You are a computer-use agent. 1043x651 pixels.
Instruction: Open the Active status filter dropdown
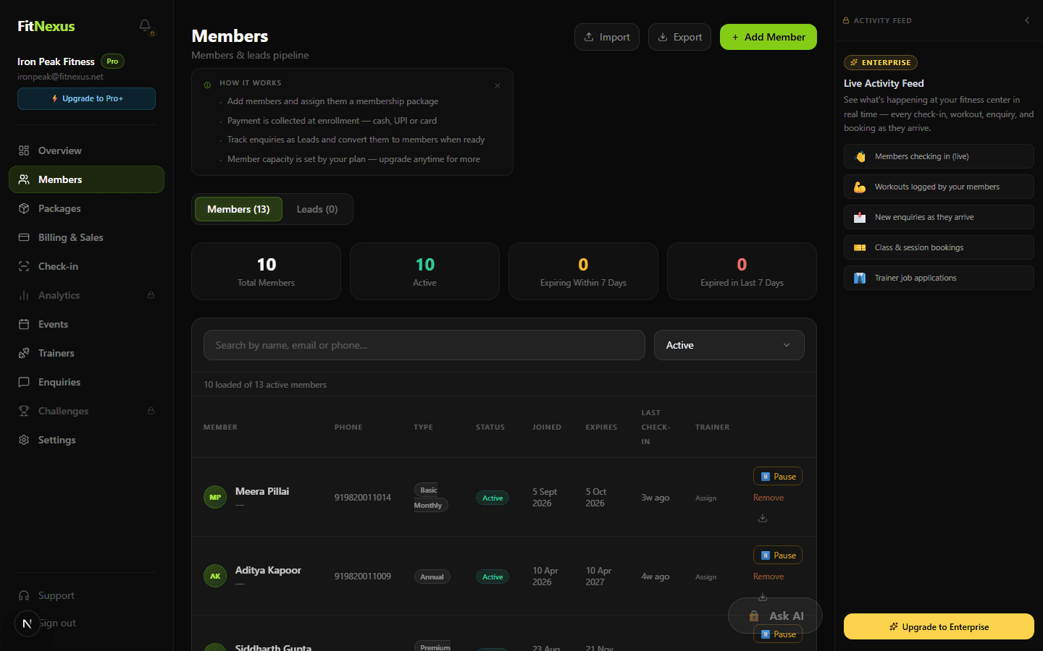pos(729,345)
